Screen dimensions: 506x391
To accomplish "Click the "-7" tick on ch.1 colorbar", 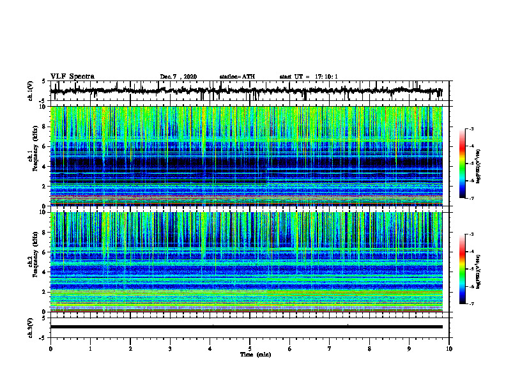I will click(471, 198).
